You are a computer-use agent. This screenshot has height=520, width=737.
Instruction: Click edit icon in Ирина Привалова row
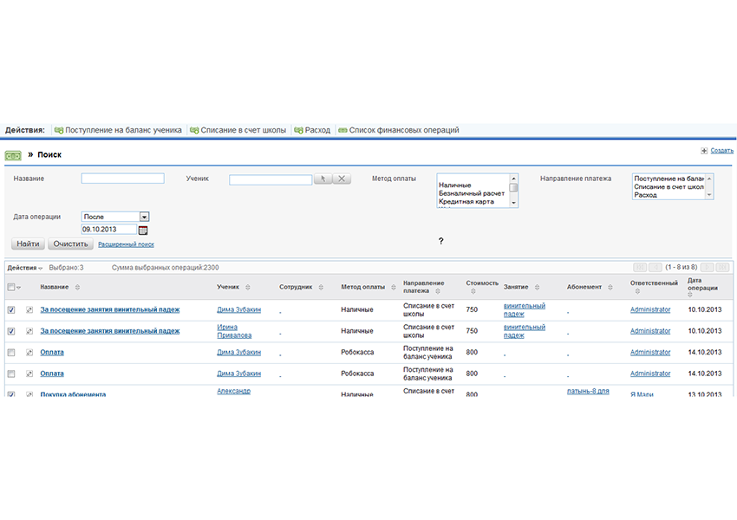(x=29, y=331)
